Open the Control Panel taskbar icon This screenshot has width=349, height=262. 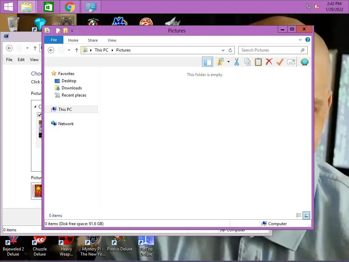tap(91, 7)
